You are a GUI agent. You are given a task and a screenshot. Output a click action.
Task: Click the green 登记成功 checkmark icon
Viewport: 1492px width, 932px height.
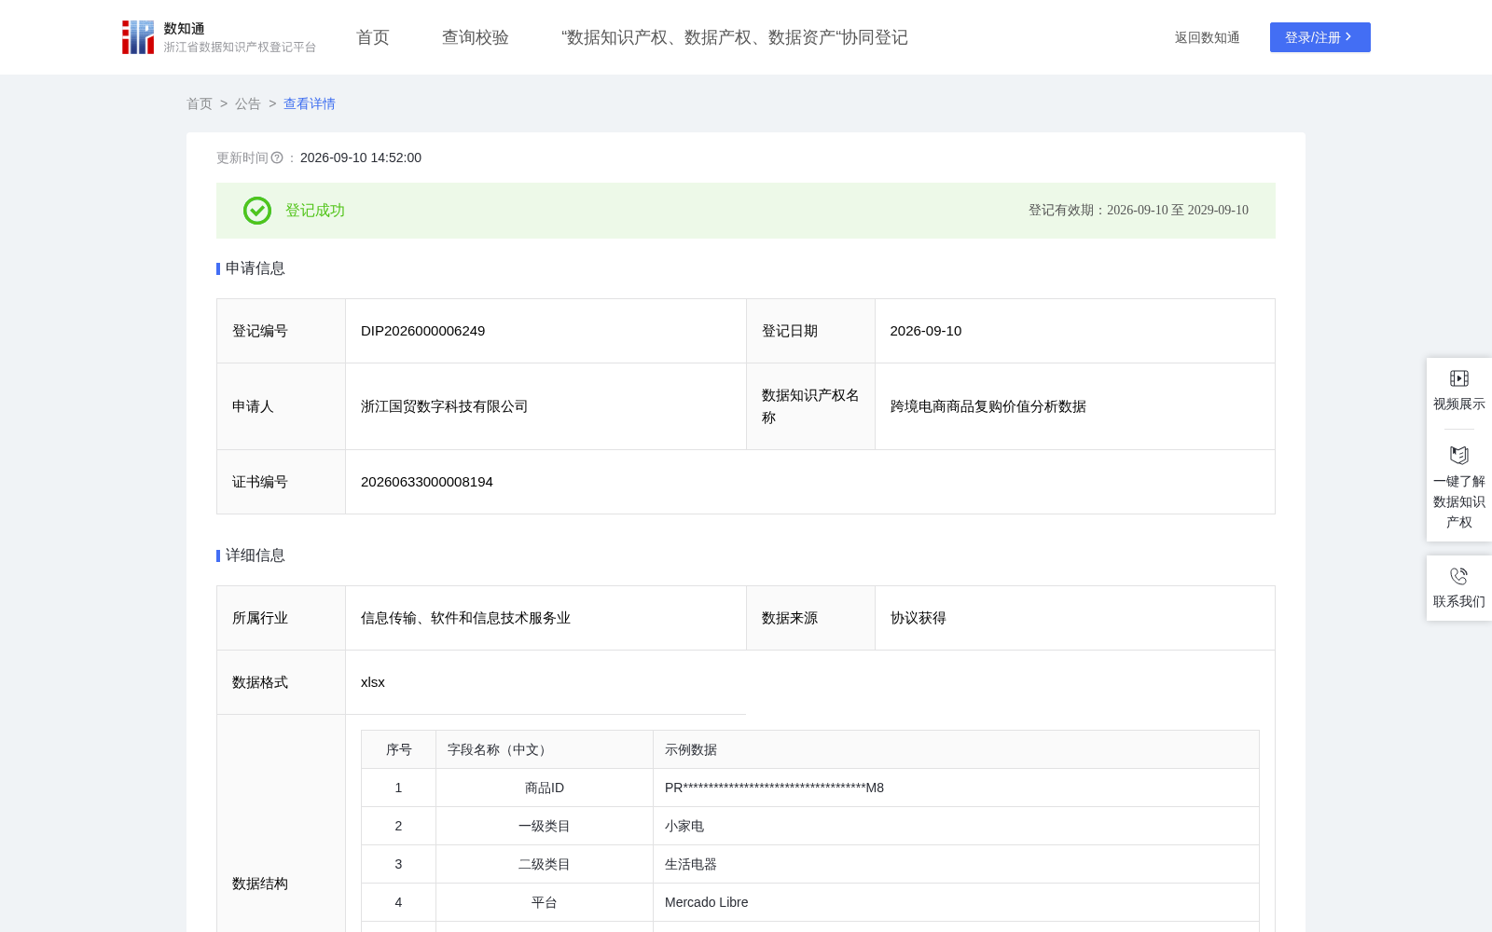[x=257, y=211]
